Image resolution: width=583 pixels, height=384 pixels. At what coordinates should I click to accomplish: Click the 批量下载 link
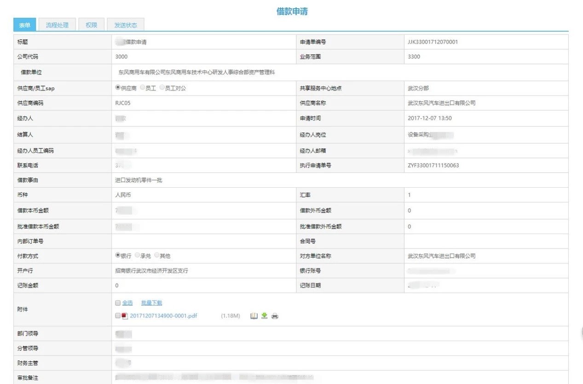click(x=151, y=303)
